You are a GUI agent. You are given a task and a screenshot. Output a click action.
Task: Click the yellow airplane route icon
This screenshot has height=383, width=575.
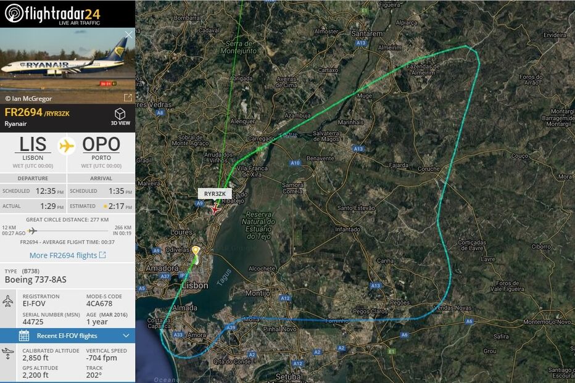67,146
